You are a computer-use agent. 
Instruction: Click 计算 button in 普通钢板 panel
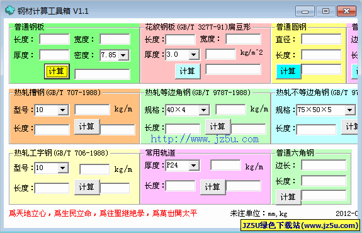(x=57, y=71)
